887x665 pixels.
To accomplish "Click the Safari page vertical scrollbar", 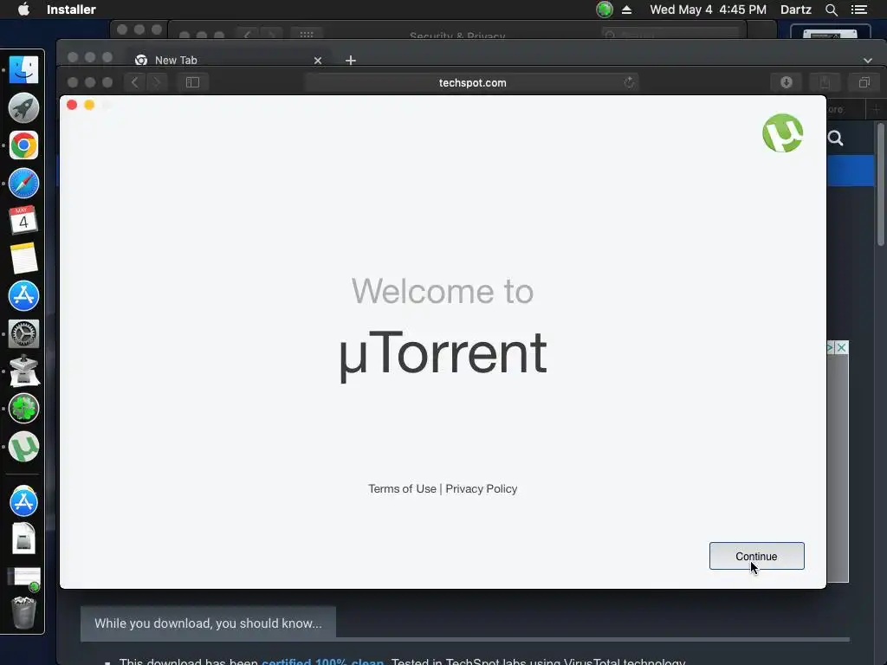I will pyautogui.click(x=880, y=185).
